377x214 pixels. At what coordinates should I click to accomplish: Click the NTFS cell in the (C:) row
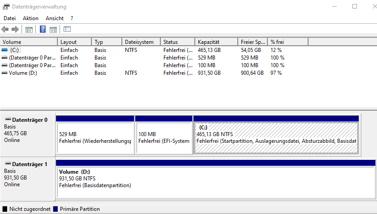(x=131, y=50)
